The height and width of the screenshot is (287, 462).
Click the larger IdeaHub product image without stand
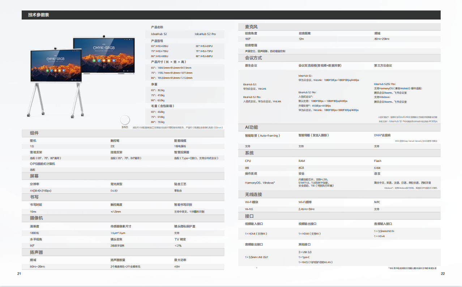[x=104, y=54]
